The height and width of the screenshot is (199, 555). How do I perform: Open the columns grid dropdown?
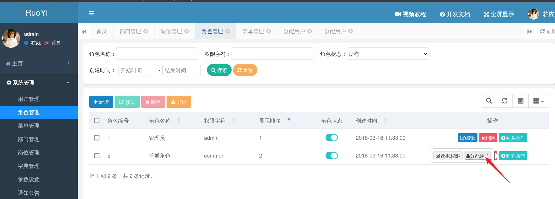click(x=539, y=101)
